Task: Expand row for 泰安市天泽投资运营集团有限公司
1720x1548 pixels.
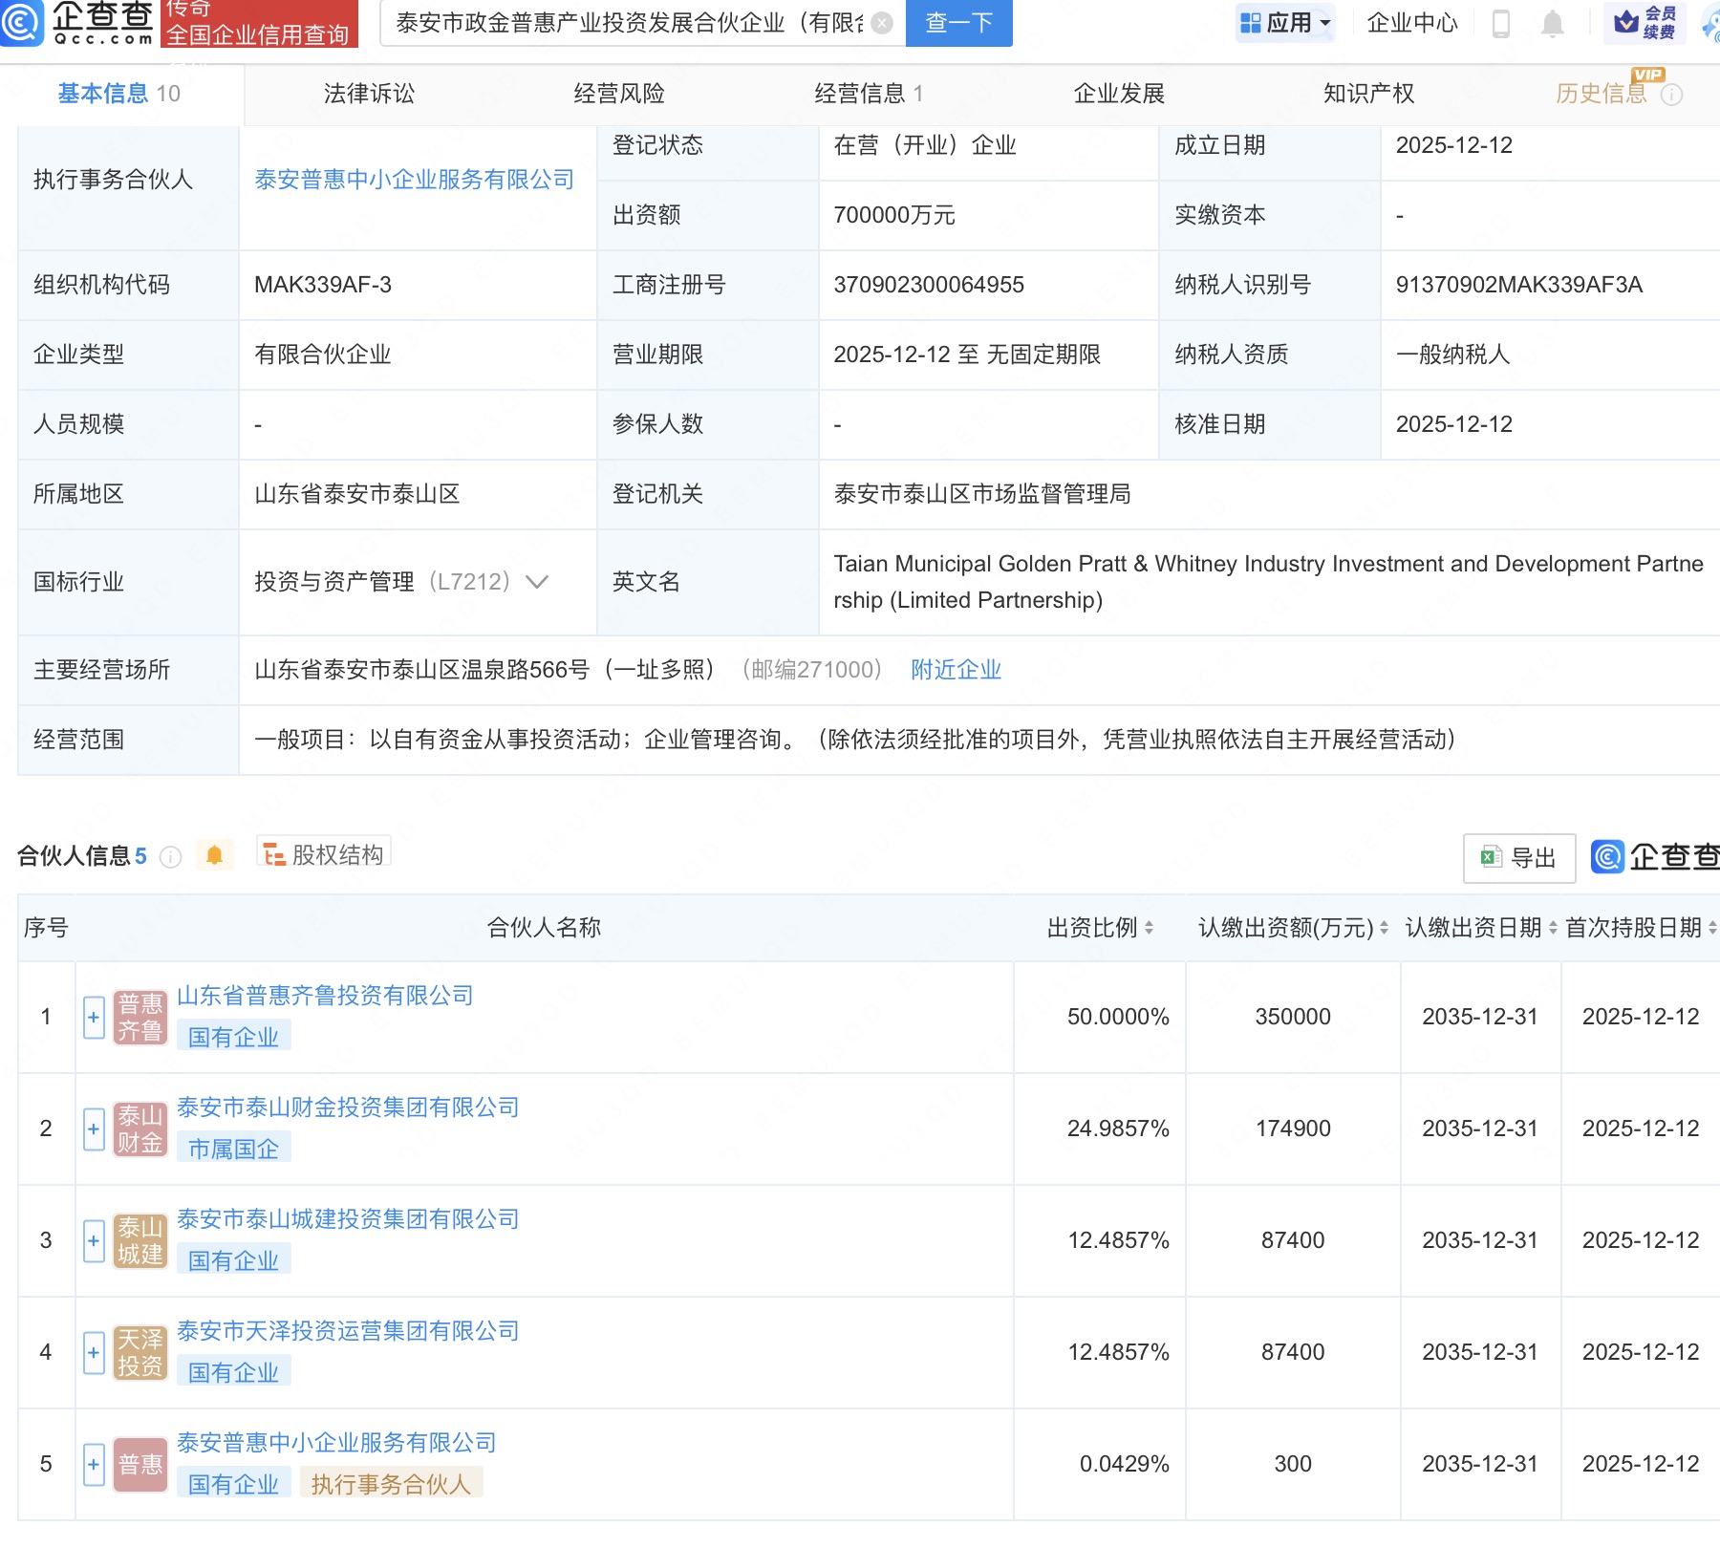Action: [94, 1353]
